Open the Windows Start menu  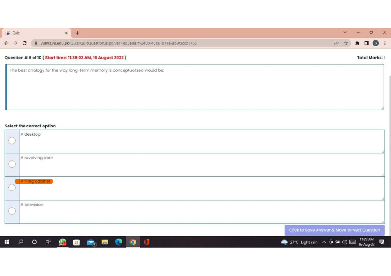(7, 242)
